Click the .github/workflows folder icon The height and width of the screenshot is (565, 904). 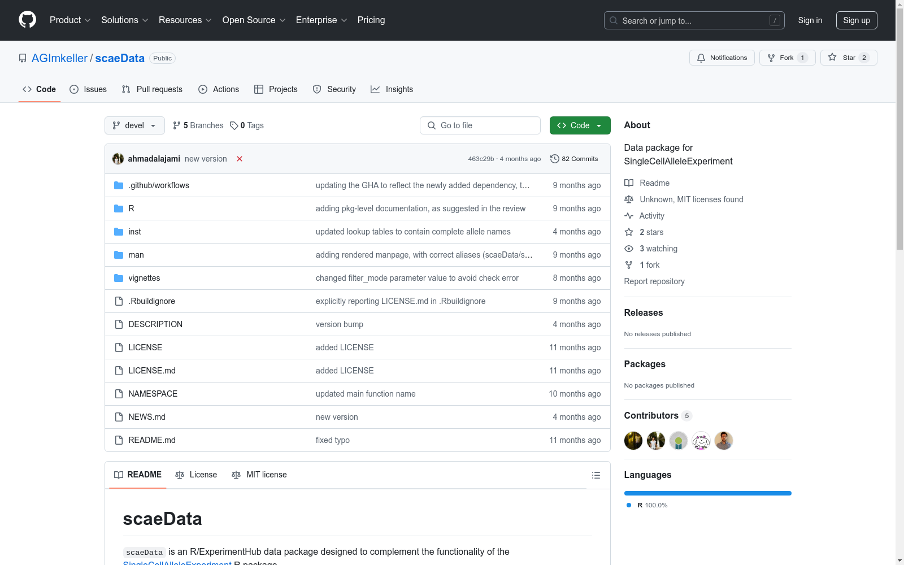tap(119, 185)
